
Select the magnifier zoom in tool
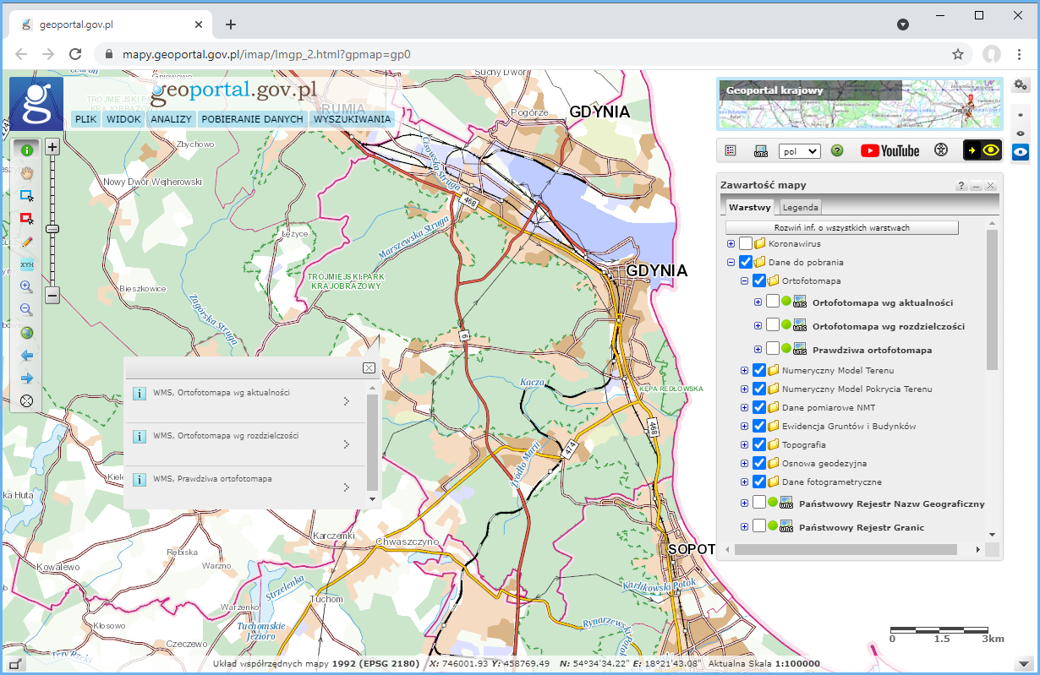coord(26,286)
